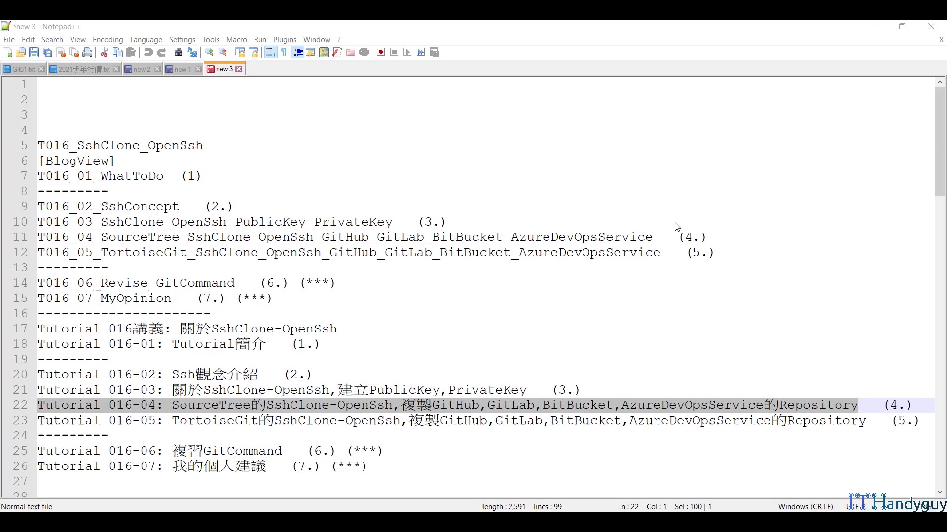This screenshot has height=532, width=947.
Task: Switch to the Git01.txt tab
Action: pyautogui.click(x=22, y=69)
